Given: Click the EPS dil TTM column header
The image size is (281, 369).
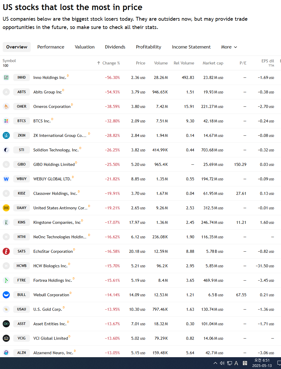Looking at the screenshot, I should (x=268, y=63).
